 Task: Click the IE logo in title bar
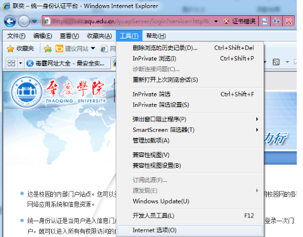pyautogui.click(x=6, y=6)
